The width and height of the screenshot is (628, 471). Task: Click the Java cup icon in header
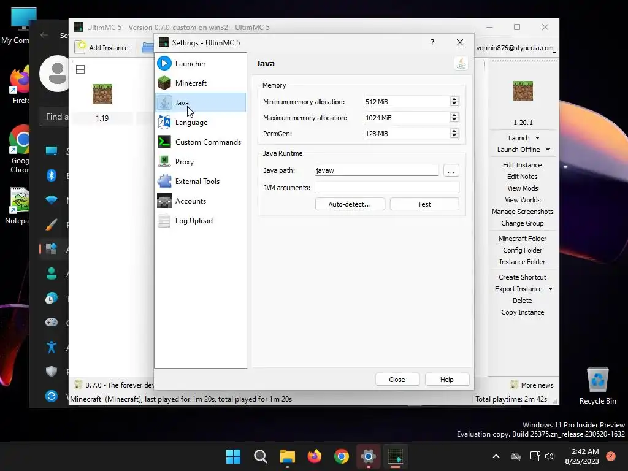[461, 63]
